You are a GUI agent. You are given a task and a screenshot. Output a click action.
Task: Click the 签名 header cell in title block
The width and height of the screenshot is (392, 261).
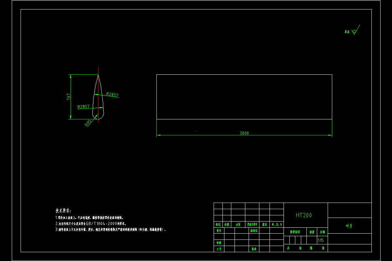coord(265,224)
